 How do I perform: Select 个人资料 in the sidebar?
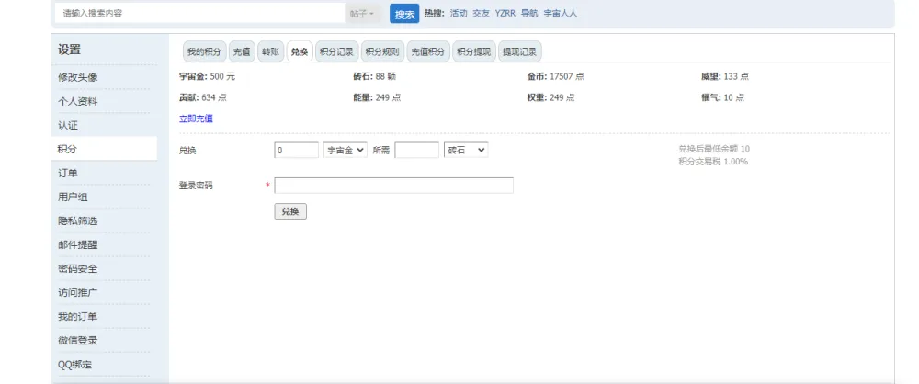(x=78, y=101)
